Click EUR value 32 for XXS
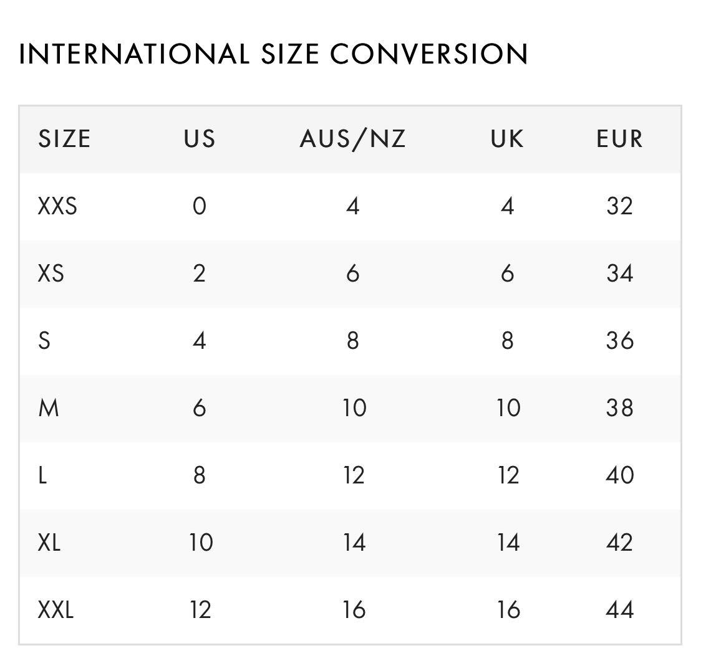 click(619, 206)
